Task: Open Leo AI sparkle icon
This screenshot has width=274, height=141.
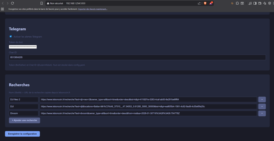Action: point(264,3)
